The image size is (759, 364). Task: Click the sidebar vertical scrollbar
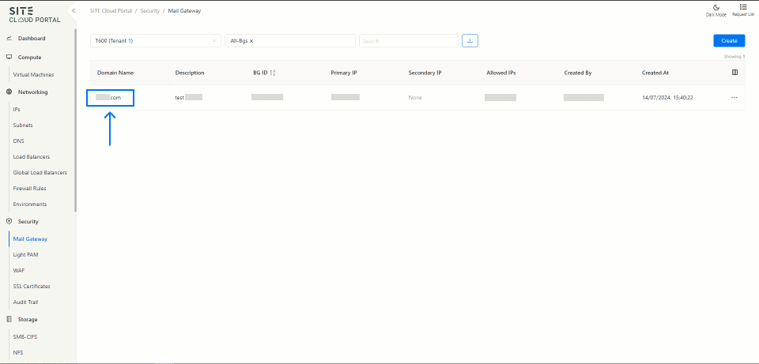(x=75, y=118)
